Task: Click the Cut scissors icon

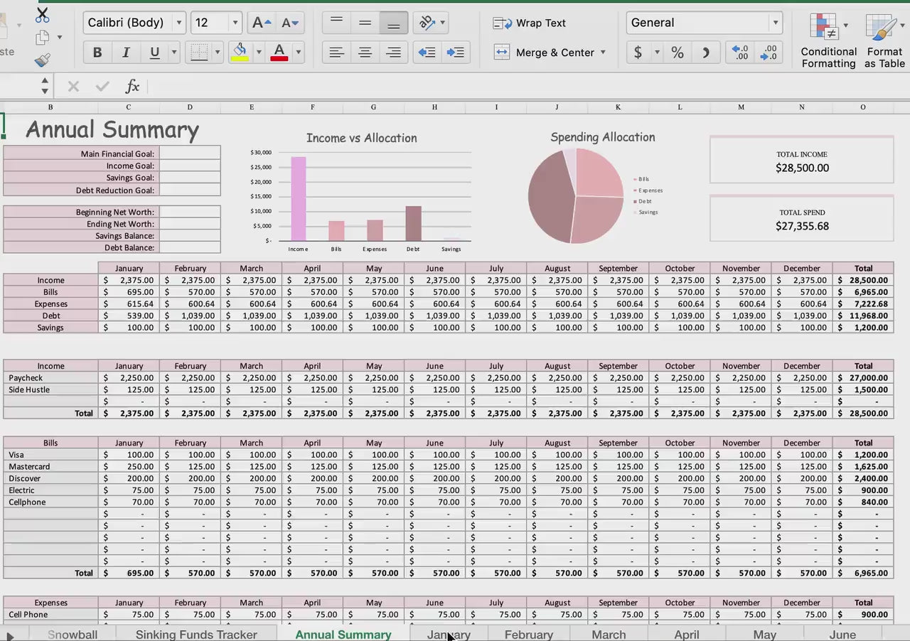Action: 43,14
